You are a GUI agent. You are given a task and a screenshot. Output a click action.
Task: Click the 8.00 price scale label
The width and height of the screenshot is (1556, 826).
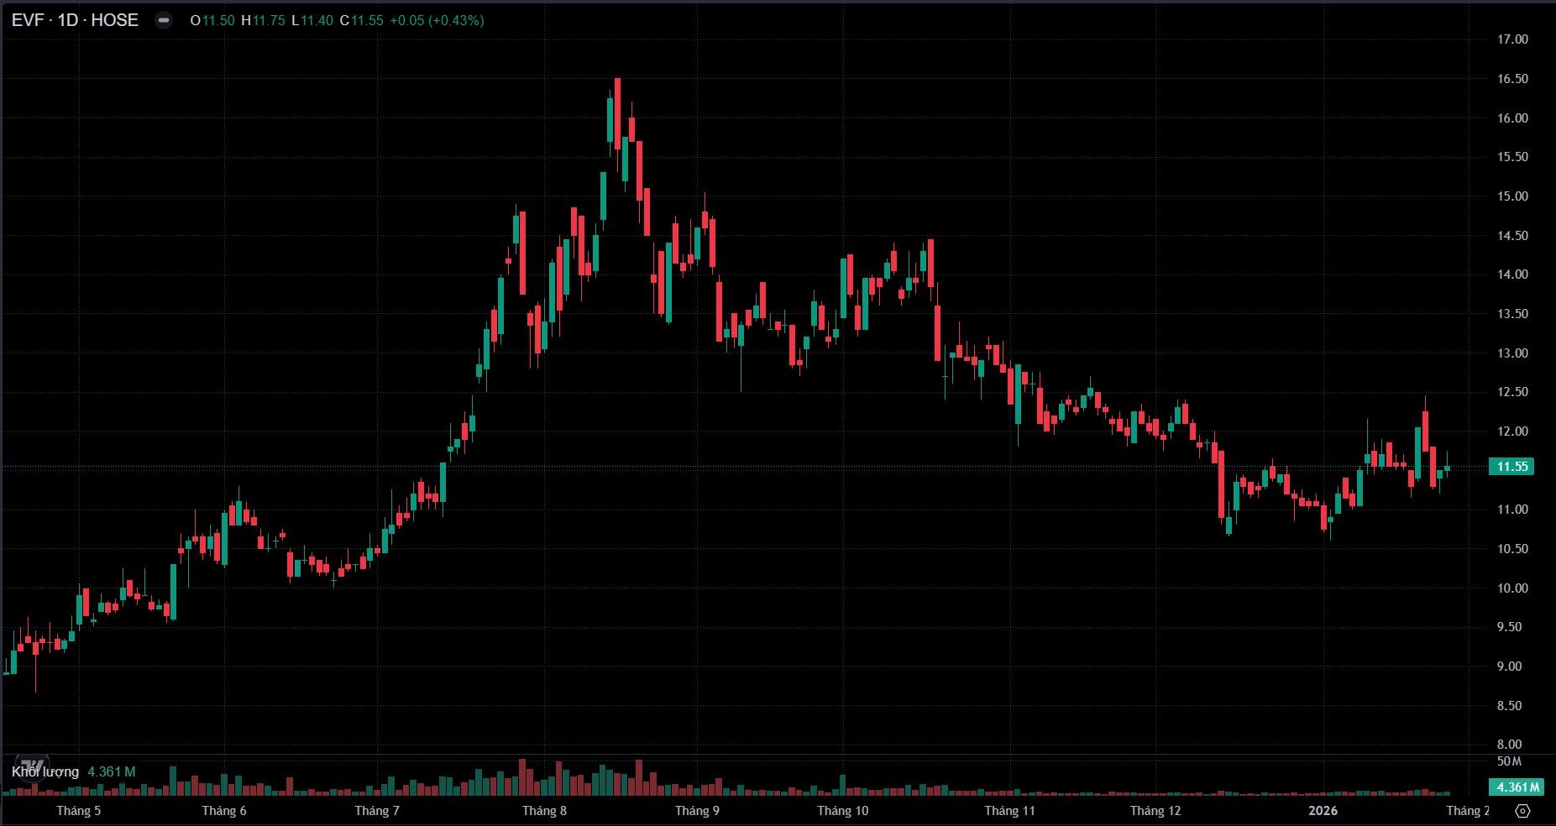(1512, 745)
